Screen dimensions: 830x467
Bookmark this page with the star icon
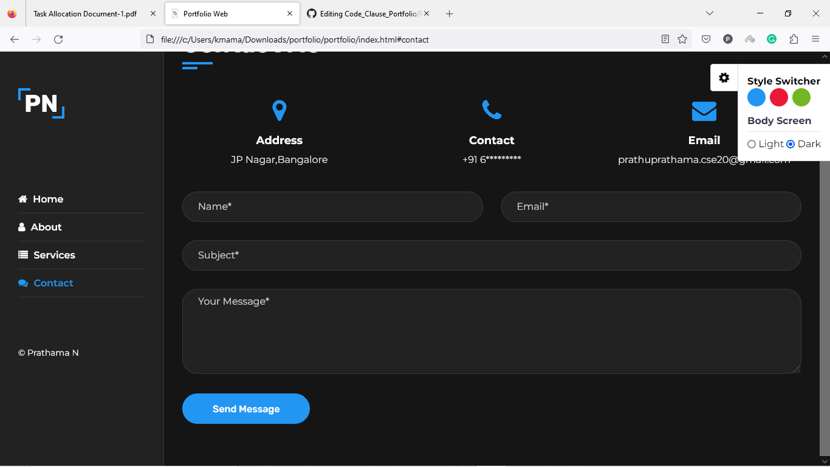coord(682,40)
